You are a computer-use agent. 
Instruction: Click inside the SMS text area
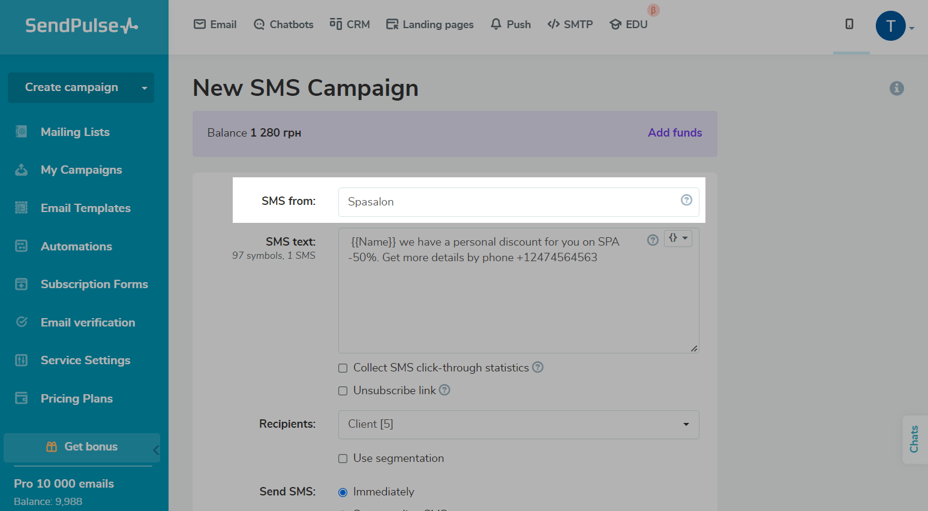(518, 291)
